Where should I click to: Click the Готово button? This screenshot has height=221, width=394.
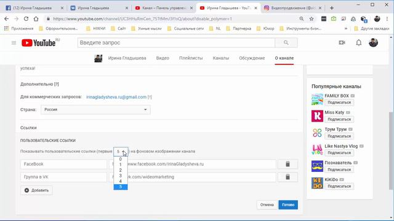(288, 204)
